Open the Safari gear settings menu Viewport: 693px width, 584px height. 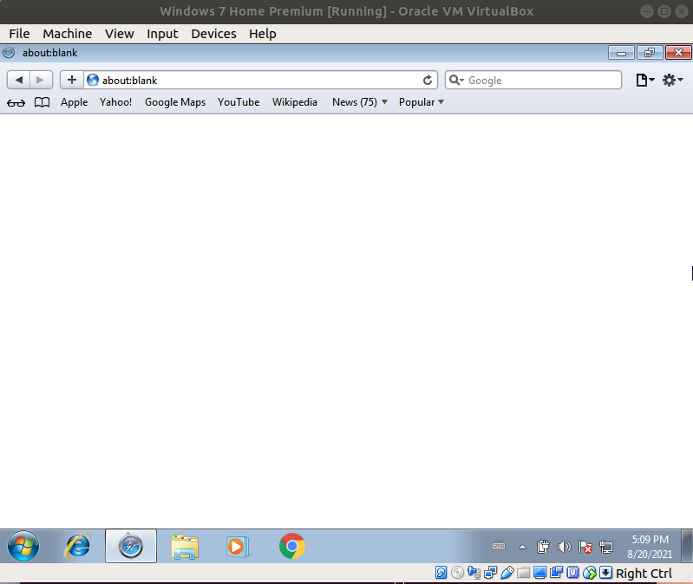[673, 80]
